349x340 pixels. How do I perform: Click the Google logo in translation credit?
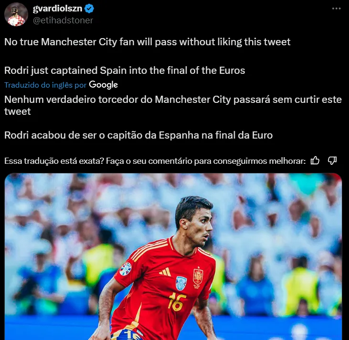(x=103, y=85)
